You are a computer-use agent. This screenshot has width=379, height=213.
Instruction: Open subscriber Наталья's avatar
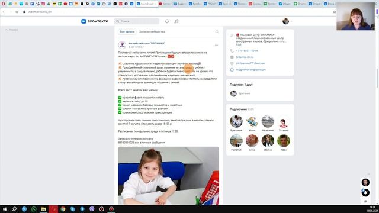[x=236, y=141]
